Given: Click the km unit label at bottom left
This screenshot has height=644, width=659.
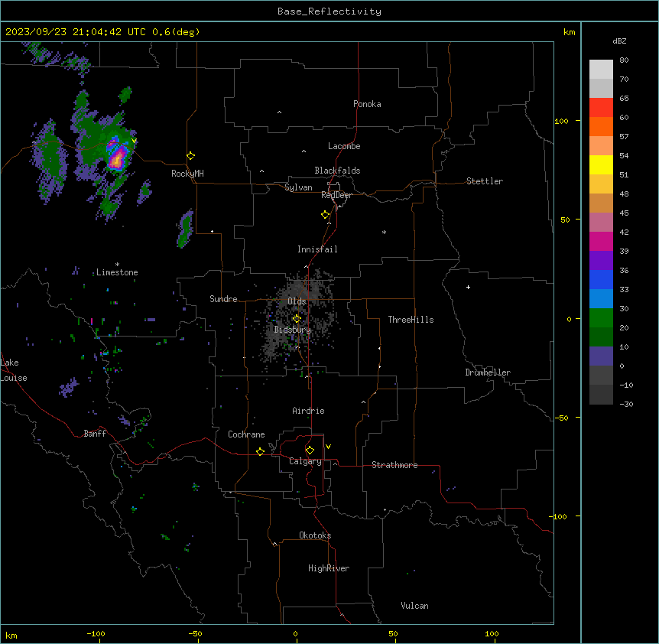Looking at the screenshot, I should click(x=11, y=636).
